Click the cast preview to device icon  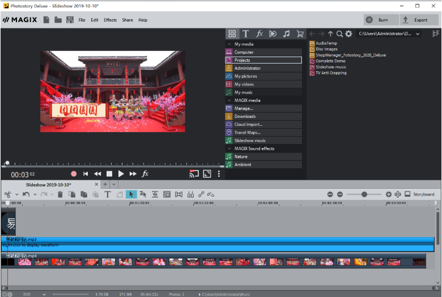(x=194, y=174)
